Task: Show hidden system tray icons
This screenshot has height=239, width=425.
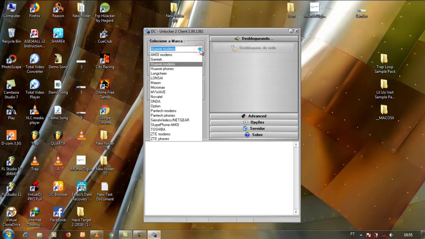Action: click(361, 235)
